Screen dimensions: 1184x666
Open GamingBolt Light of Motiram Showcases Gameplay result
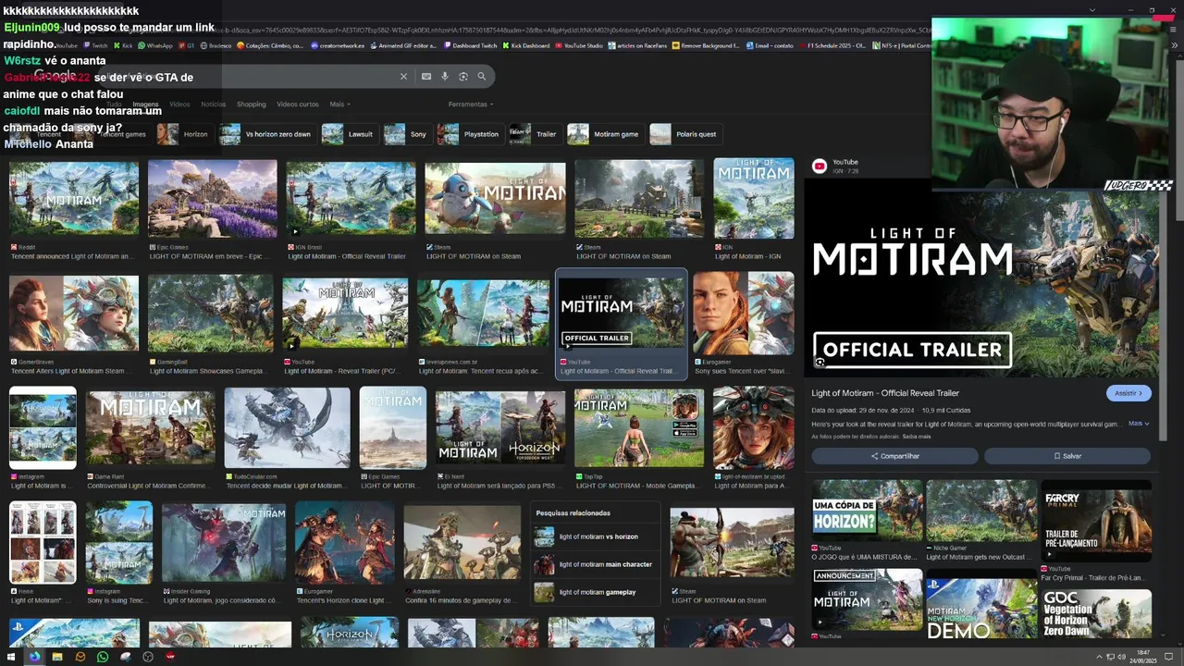click(211, 371)
